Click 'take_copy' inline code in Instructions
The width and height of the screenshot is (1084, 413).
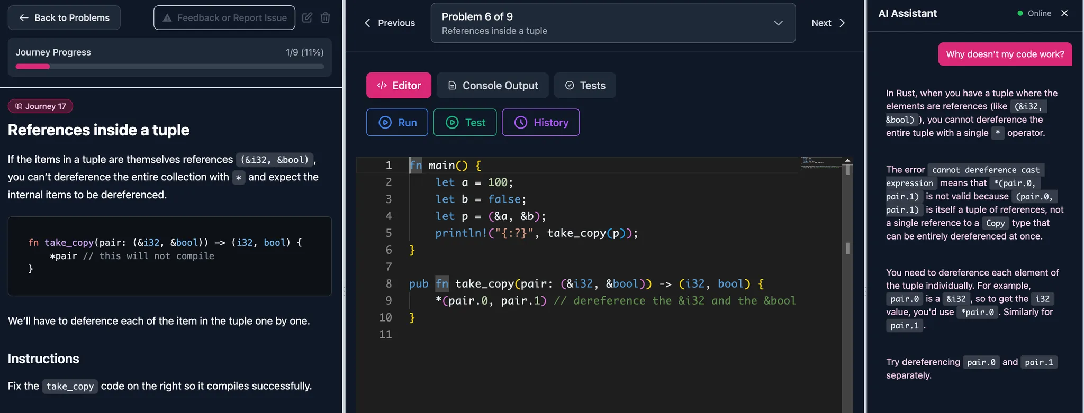(x=70, y=386)
